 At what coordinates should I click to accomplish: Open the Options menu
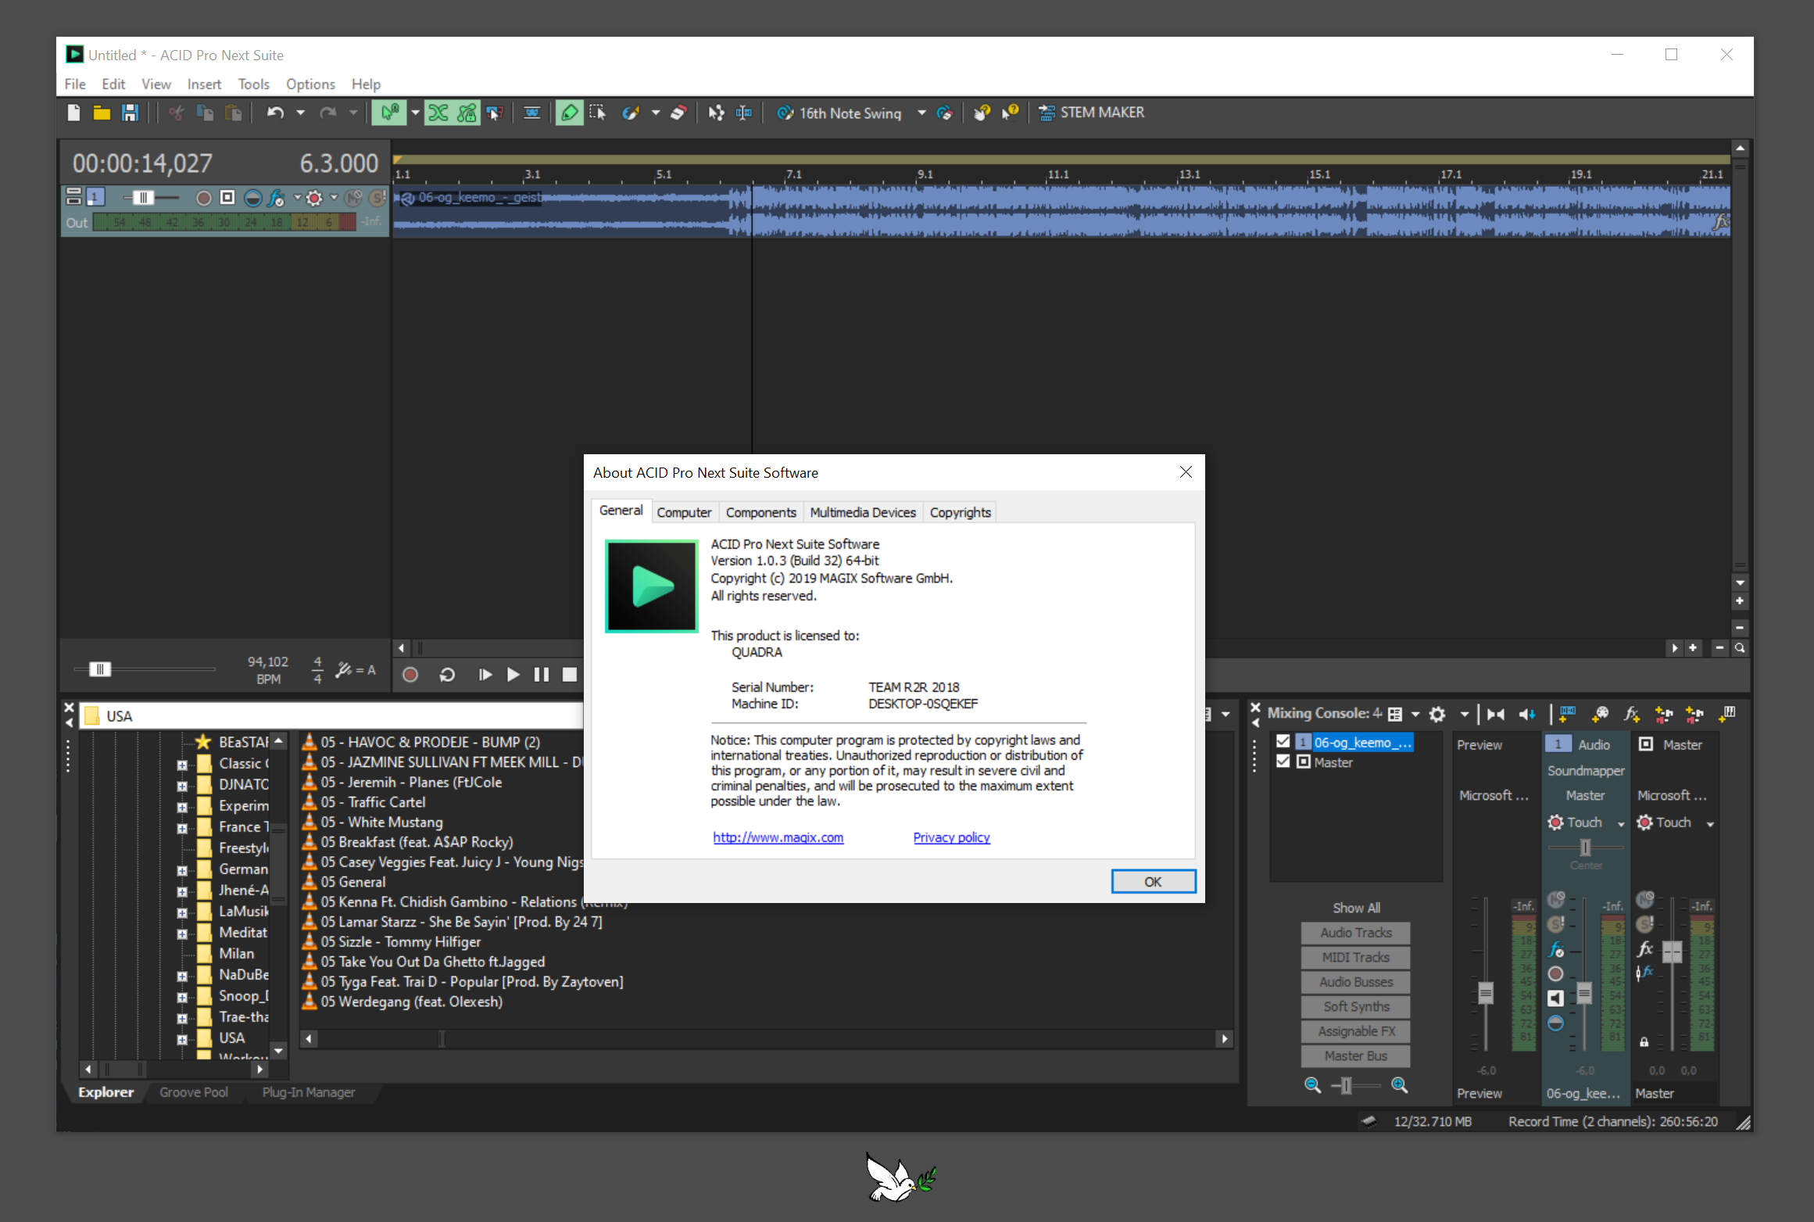tap(310, 84)
